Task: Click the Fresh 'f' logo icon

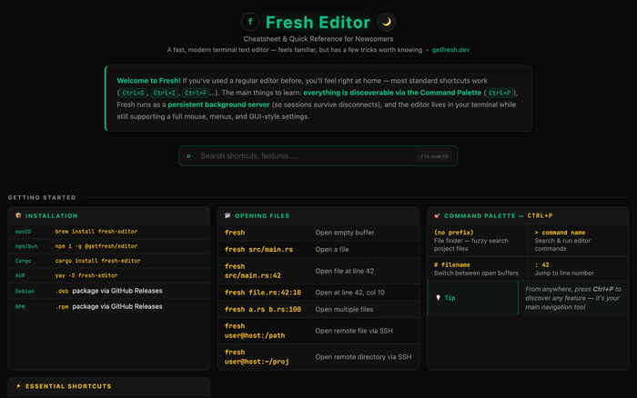Action: 250,22
